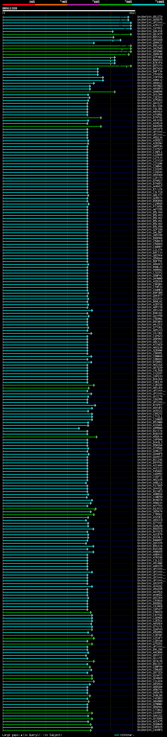Click the purple ~60% identity legend segment

point(84,5)
